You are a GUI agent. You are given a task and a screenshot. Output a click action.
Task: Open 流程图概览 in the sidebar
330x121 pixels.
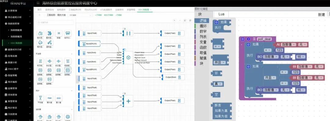[x=16, y=36]
